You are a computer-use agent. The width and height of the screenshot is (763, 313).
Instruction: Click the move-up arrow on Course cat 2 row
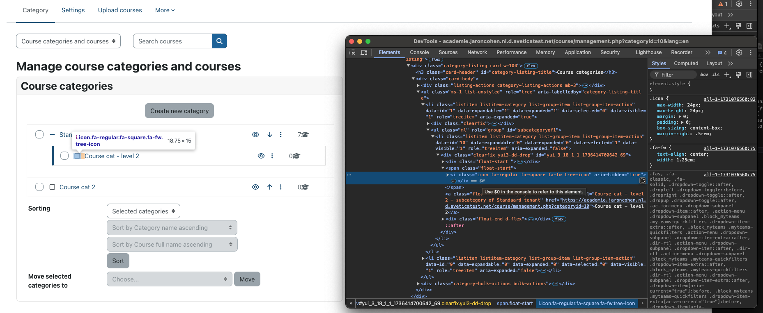pyautogui.click(x=270, y=187)
